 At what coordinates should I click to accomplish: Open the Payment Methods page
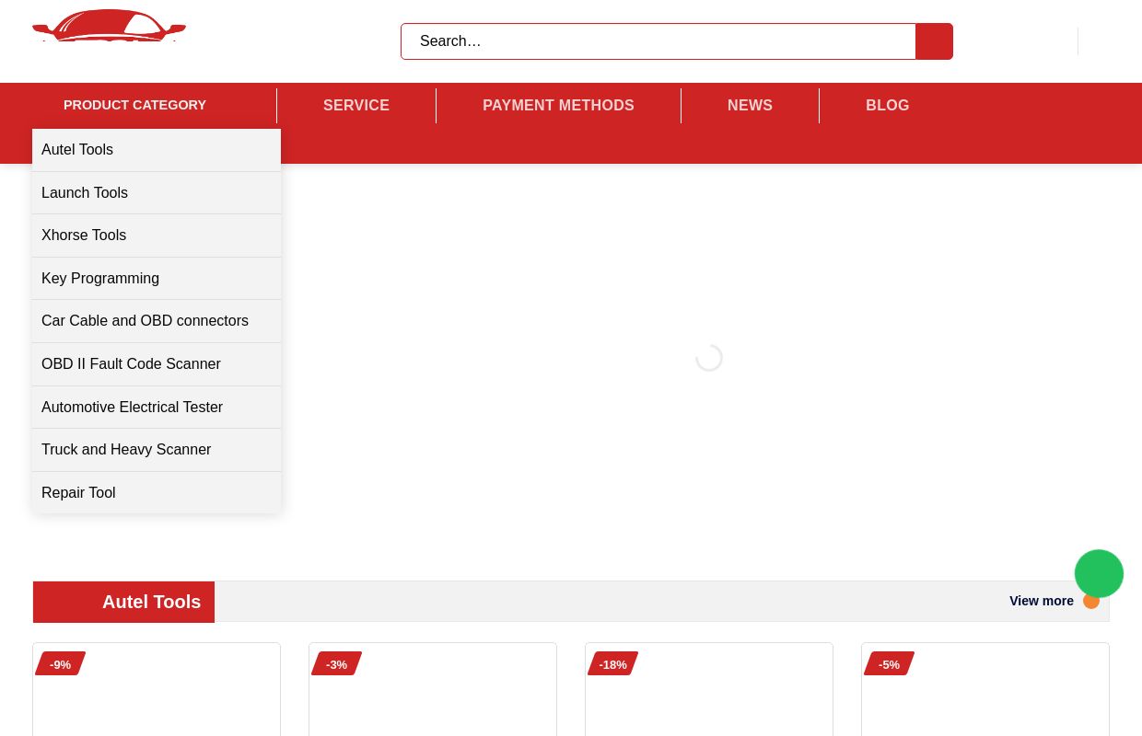pos(558,106)
